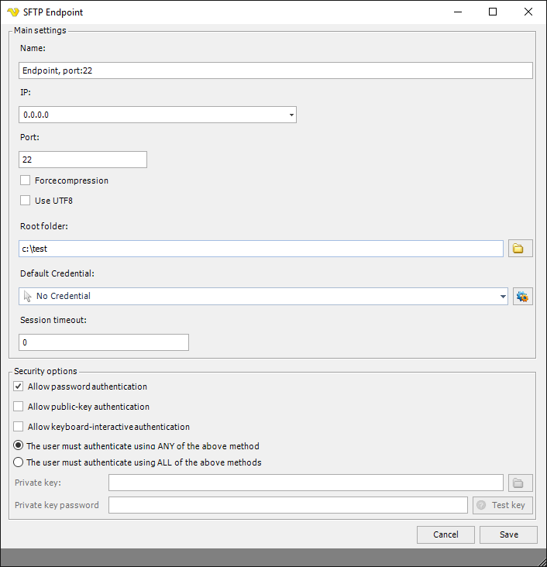
Task: Enable Allow public-key authentication
Action: (19, 407)
